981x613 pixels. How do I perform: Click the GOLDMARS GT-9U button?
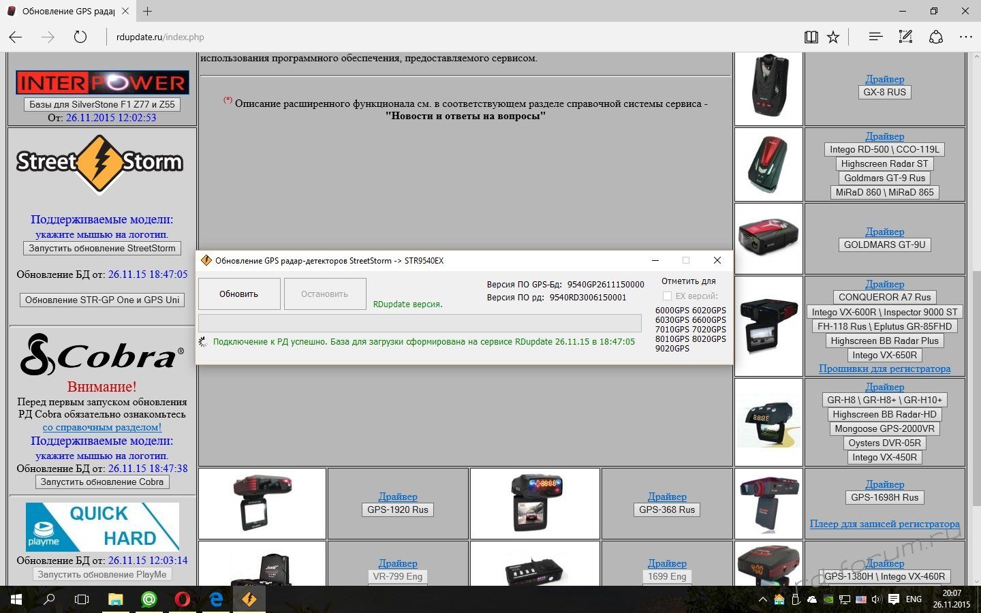tap(885, 245)
